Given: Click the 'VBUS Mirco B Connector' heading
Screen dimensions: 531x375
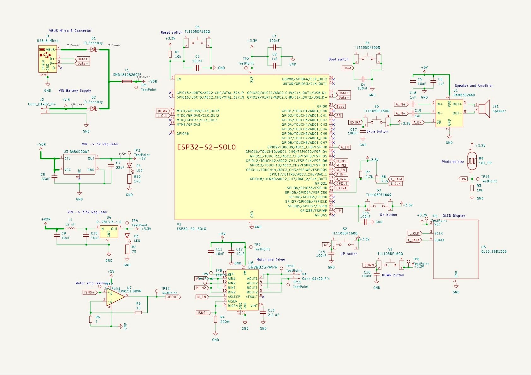Looking at the screenshot, I should (70, 31).
